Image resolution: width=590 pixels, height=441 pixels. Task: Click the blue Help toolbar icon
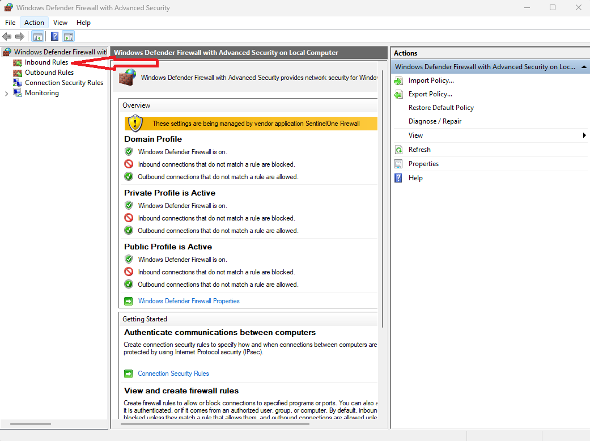(x=55, y=37)
